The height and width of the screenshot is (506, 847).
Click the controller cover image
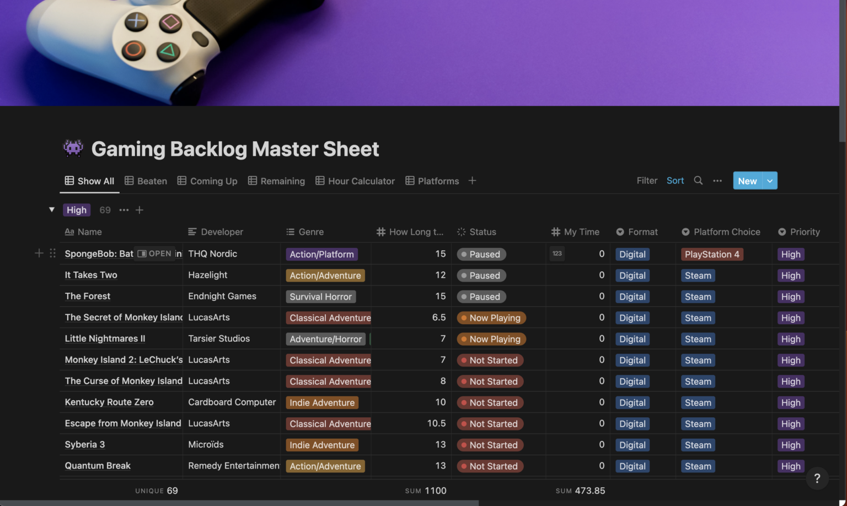click(x=419, y=52)
